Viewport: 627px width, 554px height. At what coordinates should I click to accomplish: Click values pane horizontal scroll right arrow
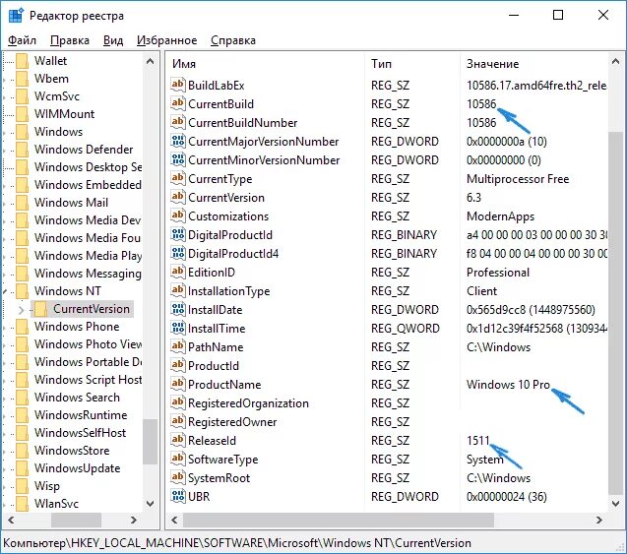(x=599, y=520)
